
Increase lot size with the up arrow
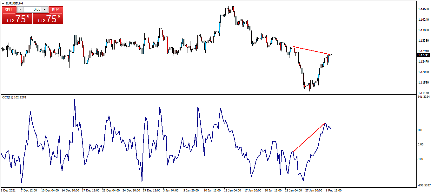[44, 10]
